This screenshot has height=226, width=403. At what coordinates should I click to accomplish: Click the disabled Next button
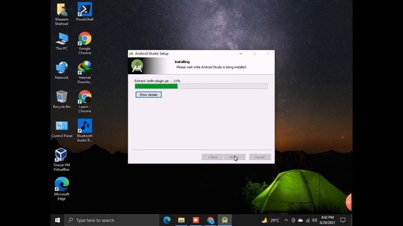pos(235,157)
